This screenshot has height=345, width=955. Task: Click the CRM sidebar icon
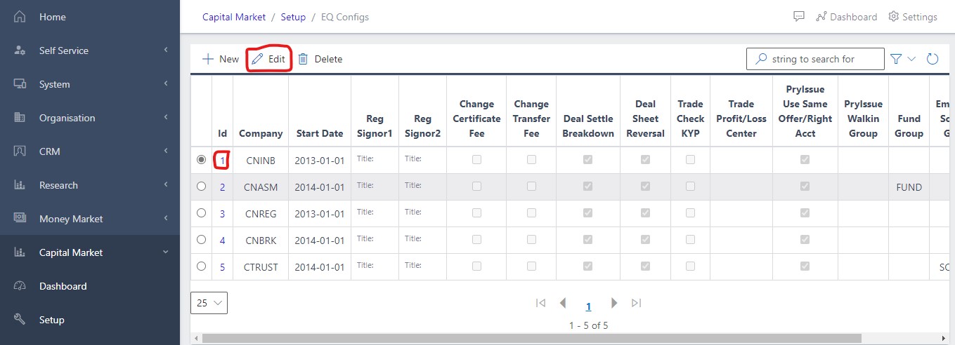pyautogui.click(x=20, y=151)
